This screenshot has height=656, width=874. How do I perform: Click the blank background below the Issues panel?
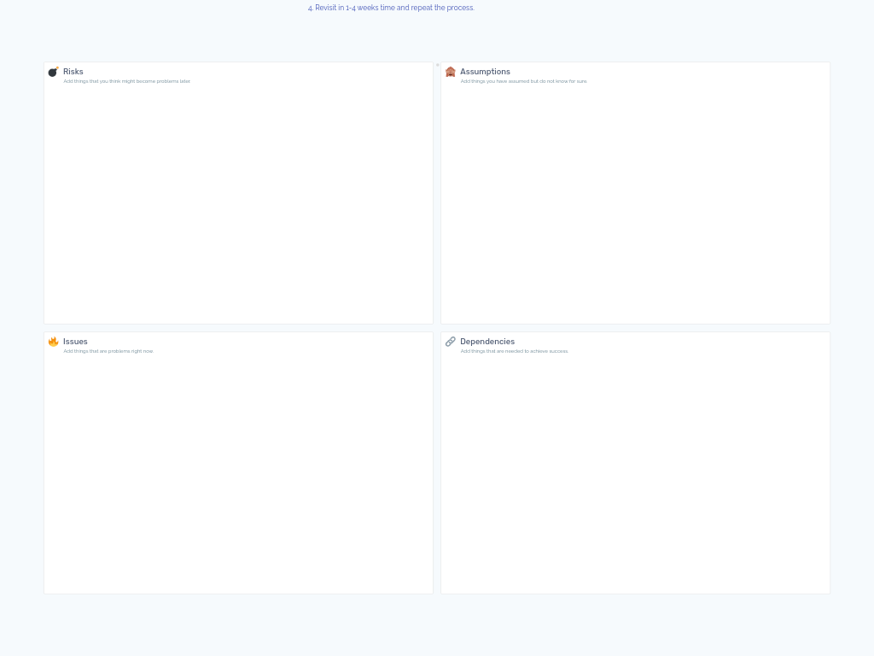coord(239,624)
